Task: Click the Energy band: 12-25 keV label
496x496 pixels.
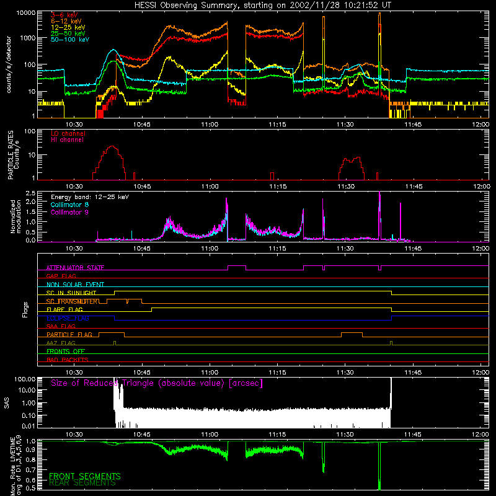Action: pyautogui.click(x=90, y=197)
